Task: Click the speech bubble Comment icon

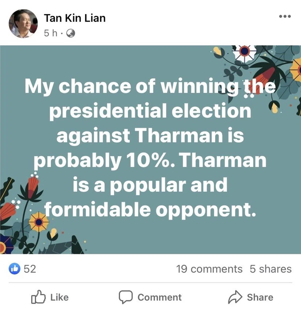Action: [x=125, y=297]
